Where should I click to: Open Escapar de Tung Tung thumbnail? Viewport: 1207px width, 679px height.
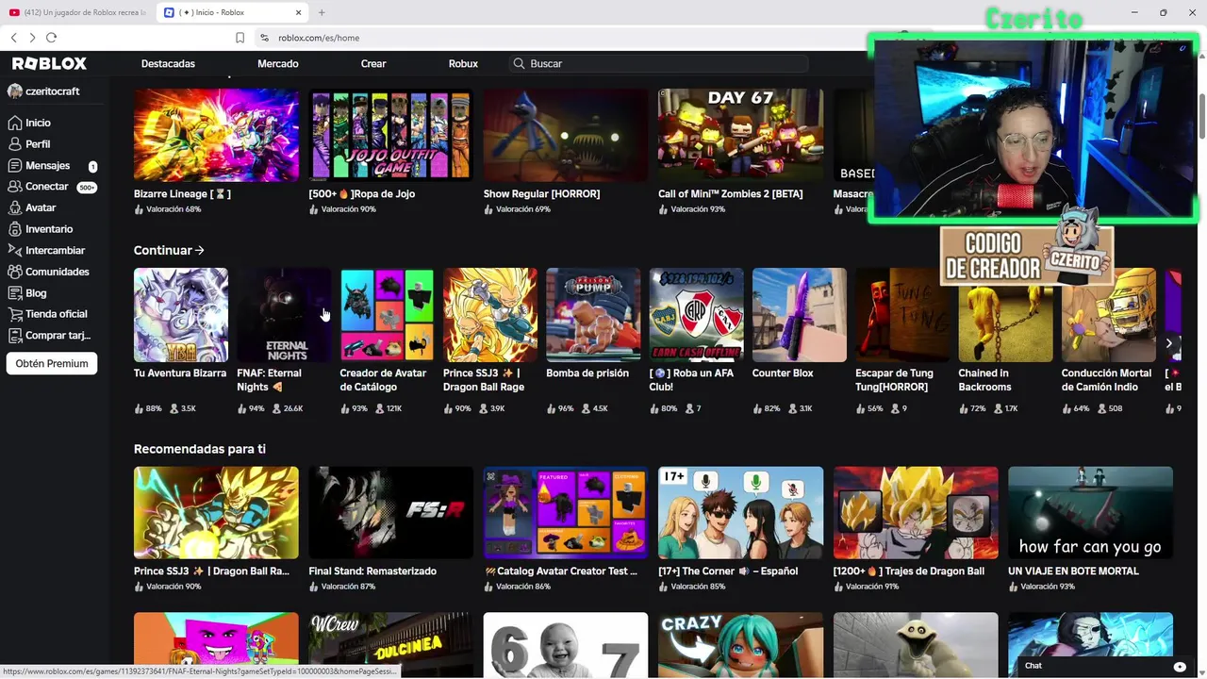(x=902, y=315)
